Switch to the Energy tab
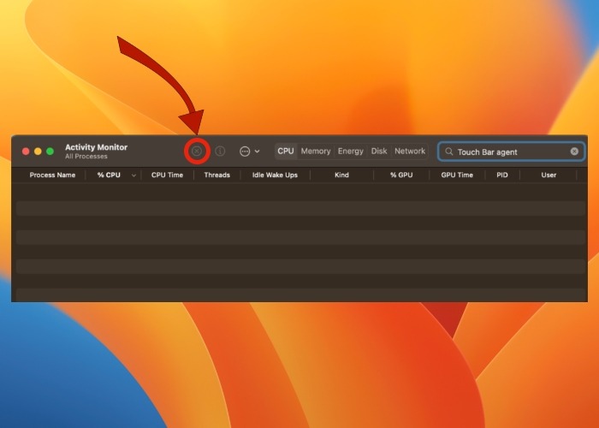 351,151
